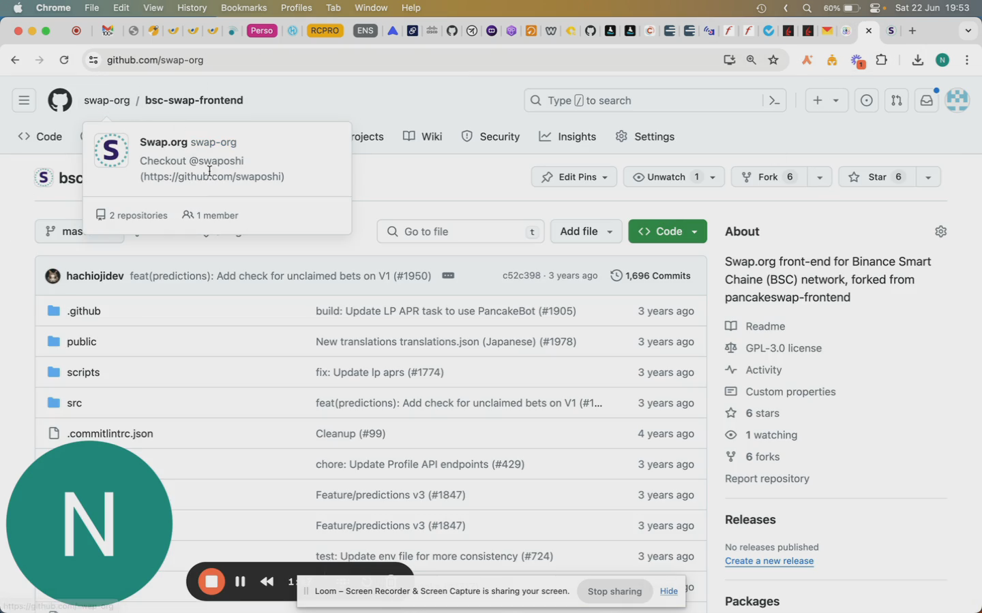Image resolution: width=982 pixels, height=613 pixels.
Task: Expand Chrome's tab search chevron
Action: (x=968, y=31)
